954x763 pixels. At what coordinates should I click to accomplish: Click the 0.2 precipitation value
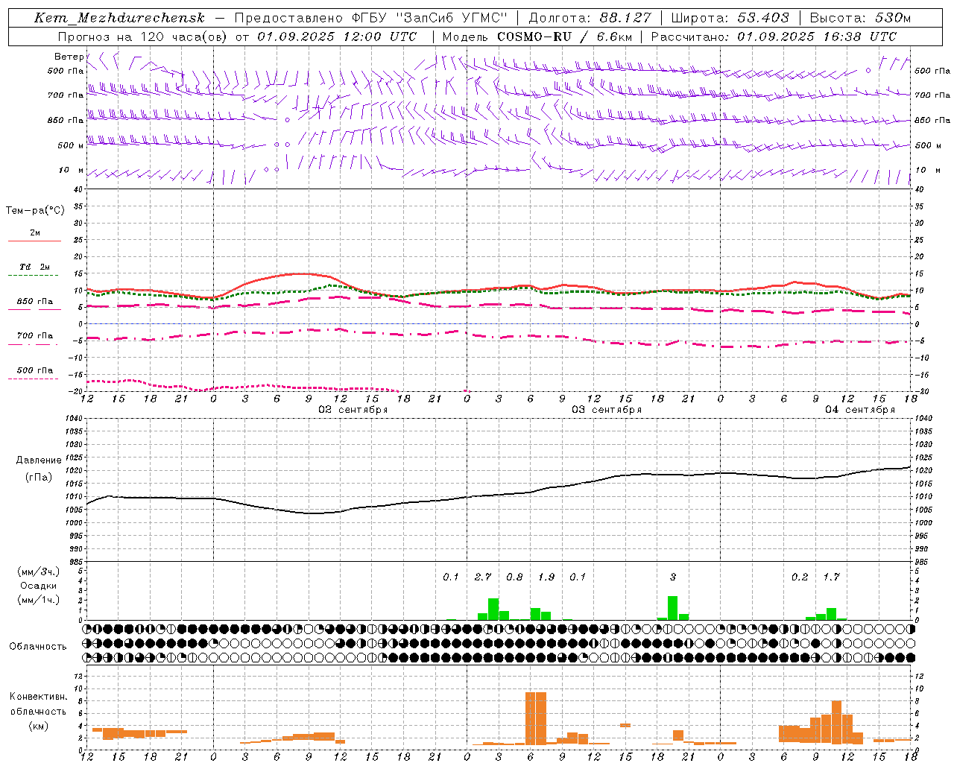tap(800, 577)
